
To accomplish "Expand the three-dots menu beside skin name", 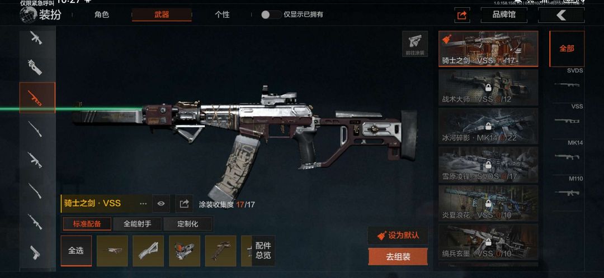I will 143,203.
